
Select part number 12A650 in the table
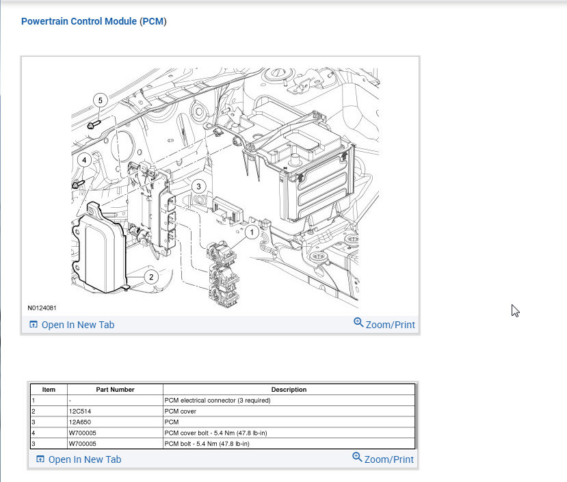coord(80,422)
